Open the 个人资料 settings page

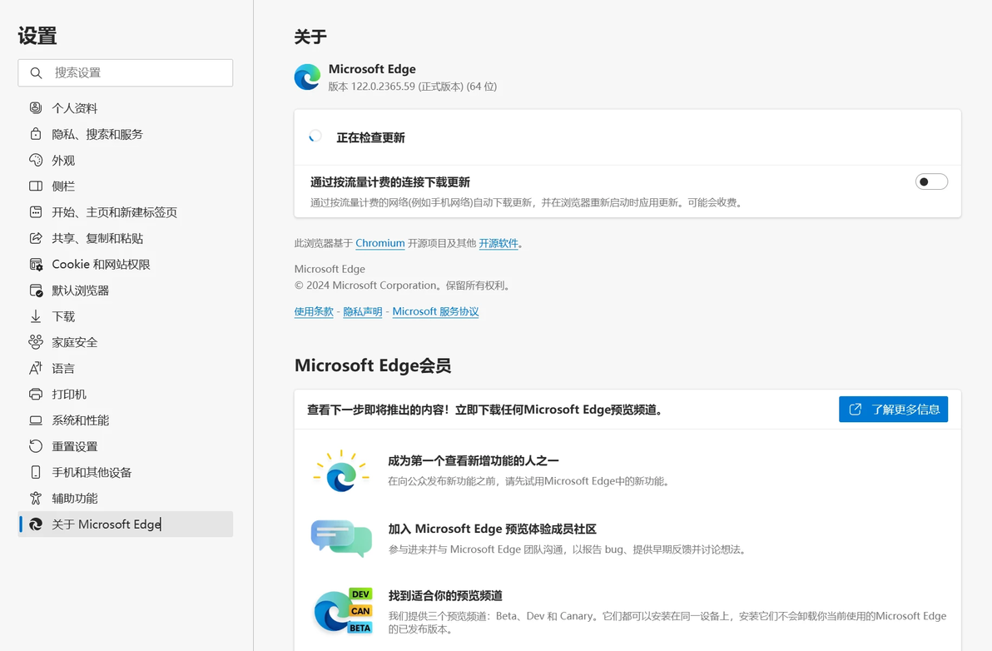(x=126, y=108)
